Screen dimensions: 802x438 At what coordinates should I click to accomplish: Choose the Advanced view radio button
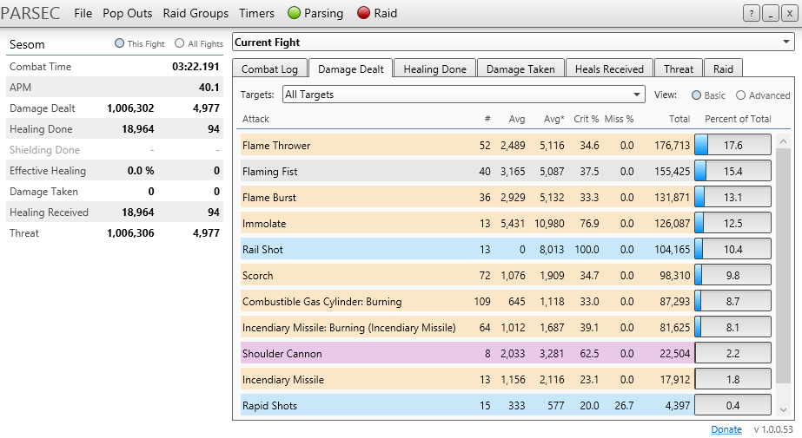(740, 95)
